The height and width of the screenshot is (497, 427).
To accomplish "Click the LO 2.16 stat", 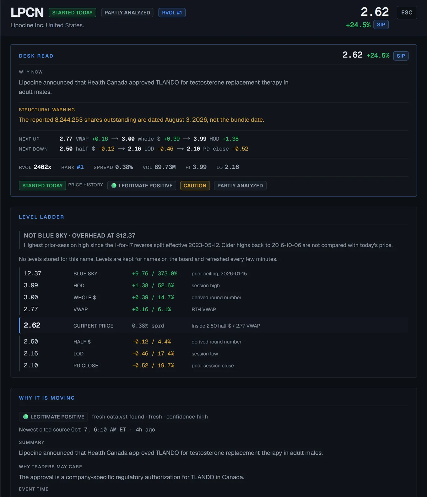I will tap(228, 167).
